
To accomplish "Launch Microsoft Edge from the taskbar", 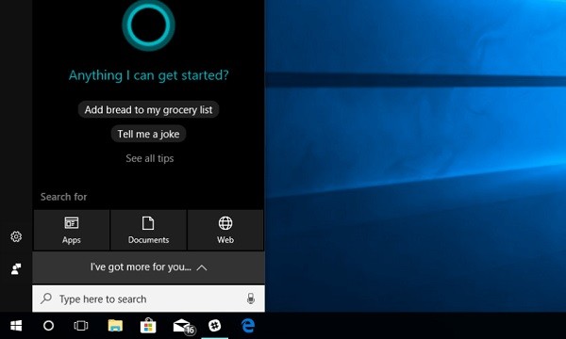I will (248, 326).
